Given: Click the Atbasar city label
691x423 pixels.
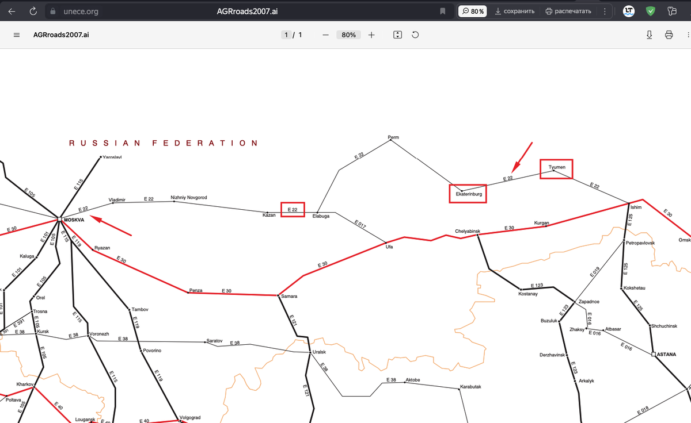Looking at the screenshot, I should pyautogui.click(x=613, y=329).
